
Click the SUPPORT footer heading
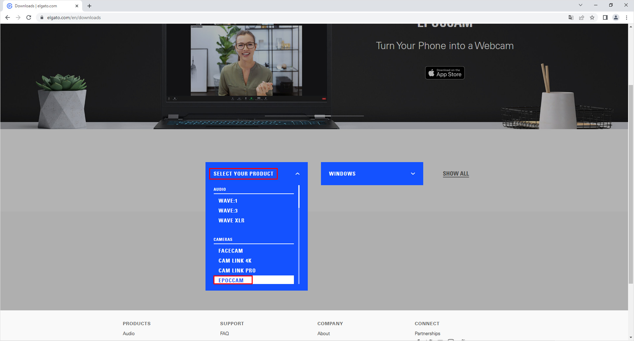(232, 324)
